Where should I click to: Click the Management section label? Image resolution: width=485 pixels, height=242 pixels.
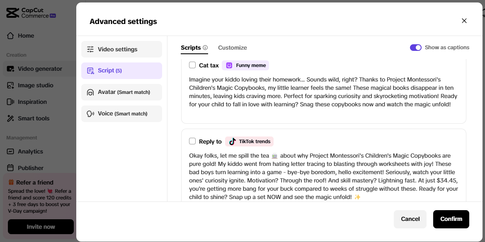(22, 138)
